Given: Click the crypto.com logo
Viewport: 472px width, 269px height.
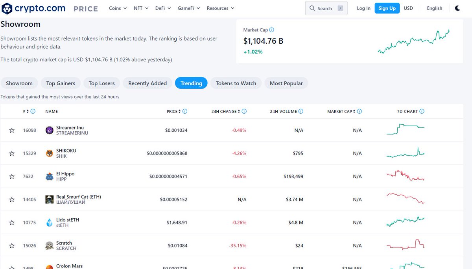Looking at the screenshot, I should (x=33, y=8).
